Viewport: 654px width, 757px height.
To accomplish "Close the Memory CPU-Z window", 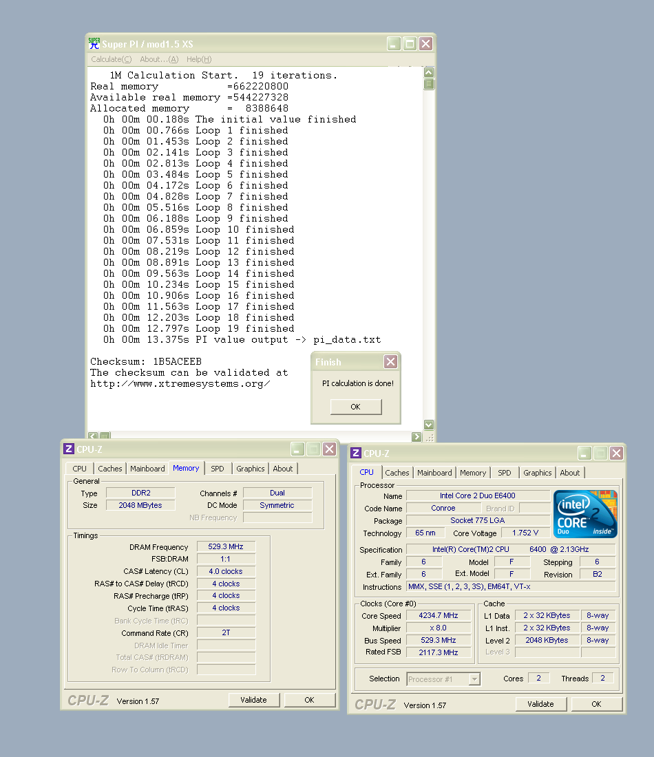I will 330,449.
